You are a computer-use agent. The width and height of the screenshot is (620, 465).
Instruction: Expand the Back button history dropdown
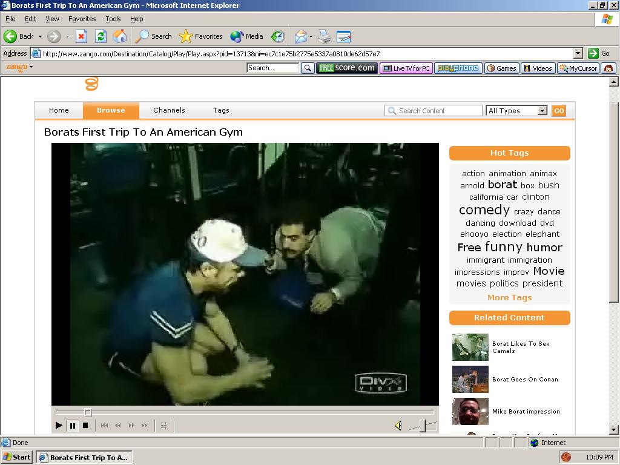[x=40, y=36]
